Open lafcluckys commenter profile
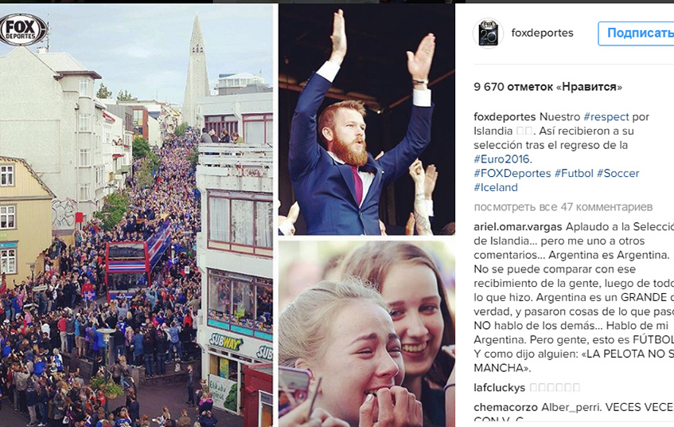This screenshot has width=674, height=427. coord(500,387)
